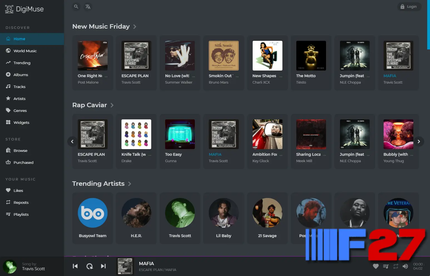430x276 pixels.
Task: Open Bubbly cover art
Action: click(x=398, y=134)
